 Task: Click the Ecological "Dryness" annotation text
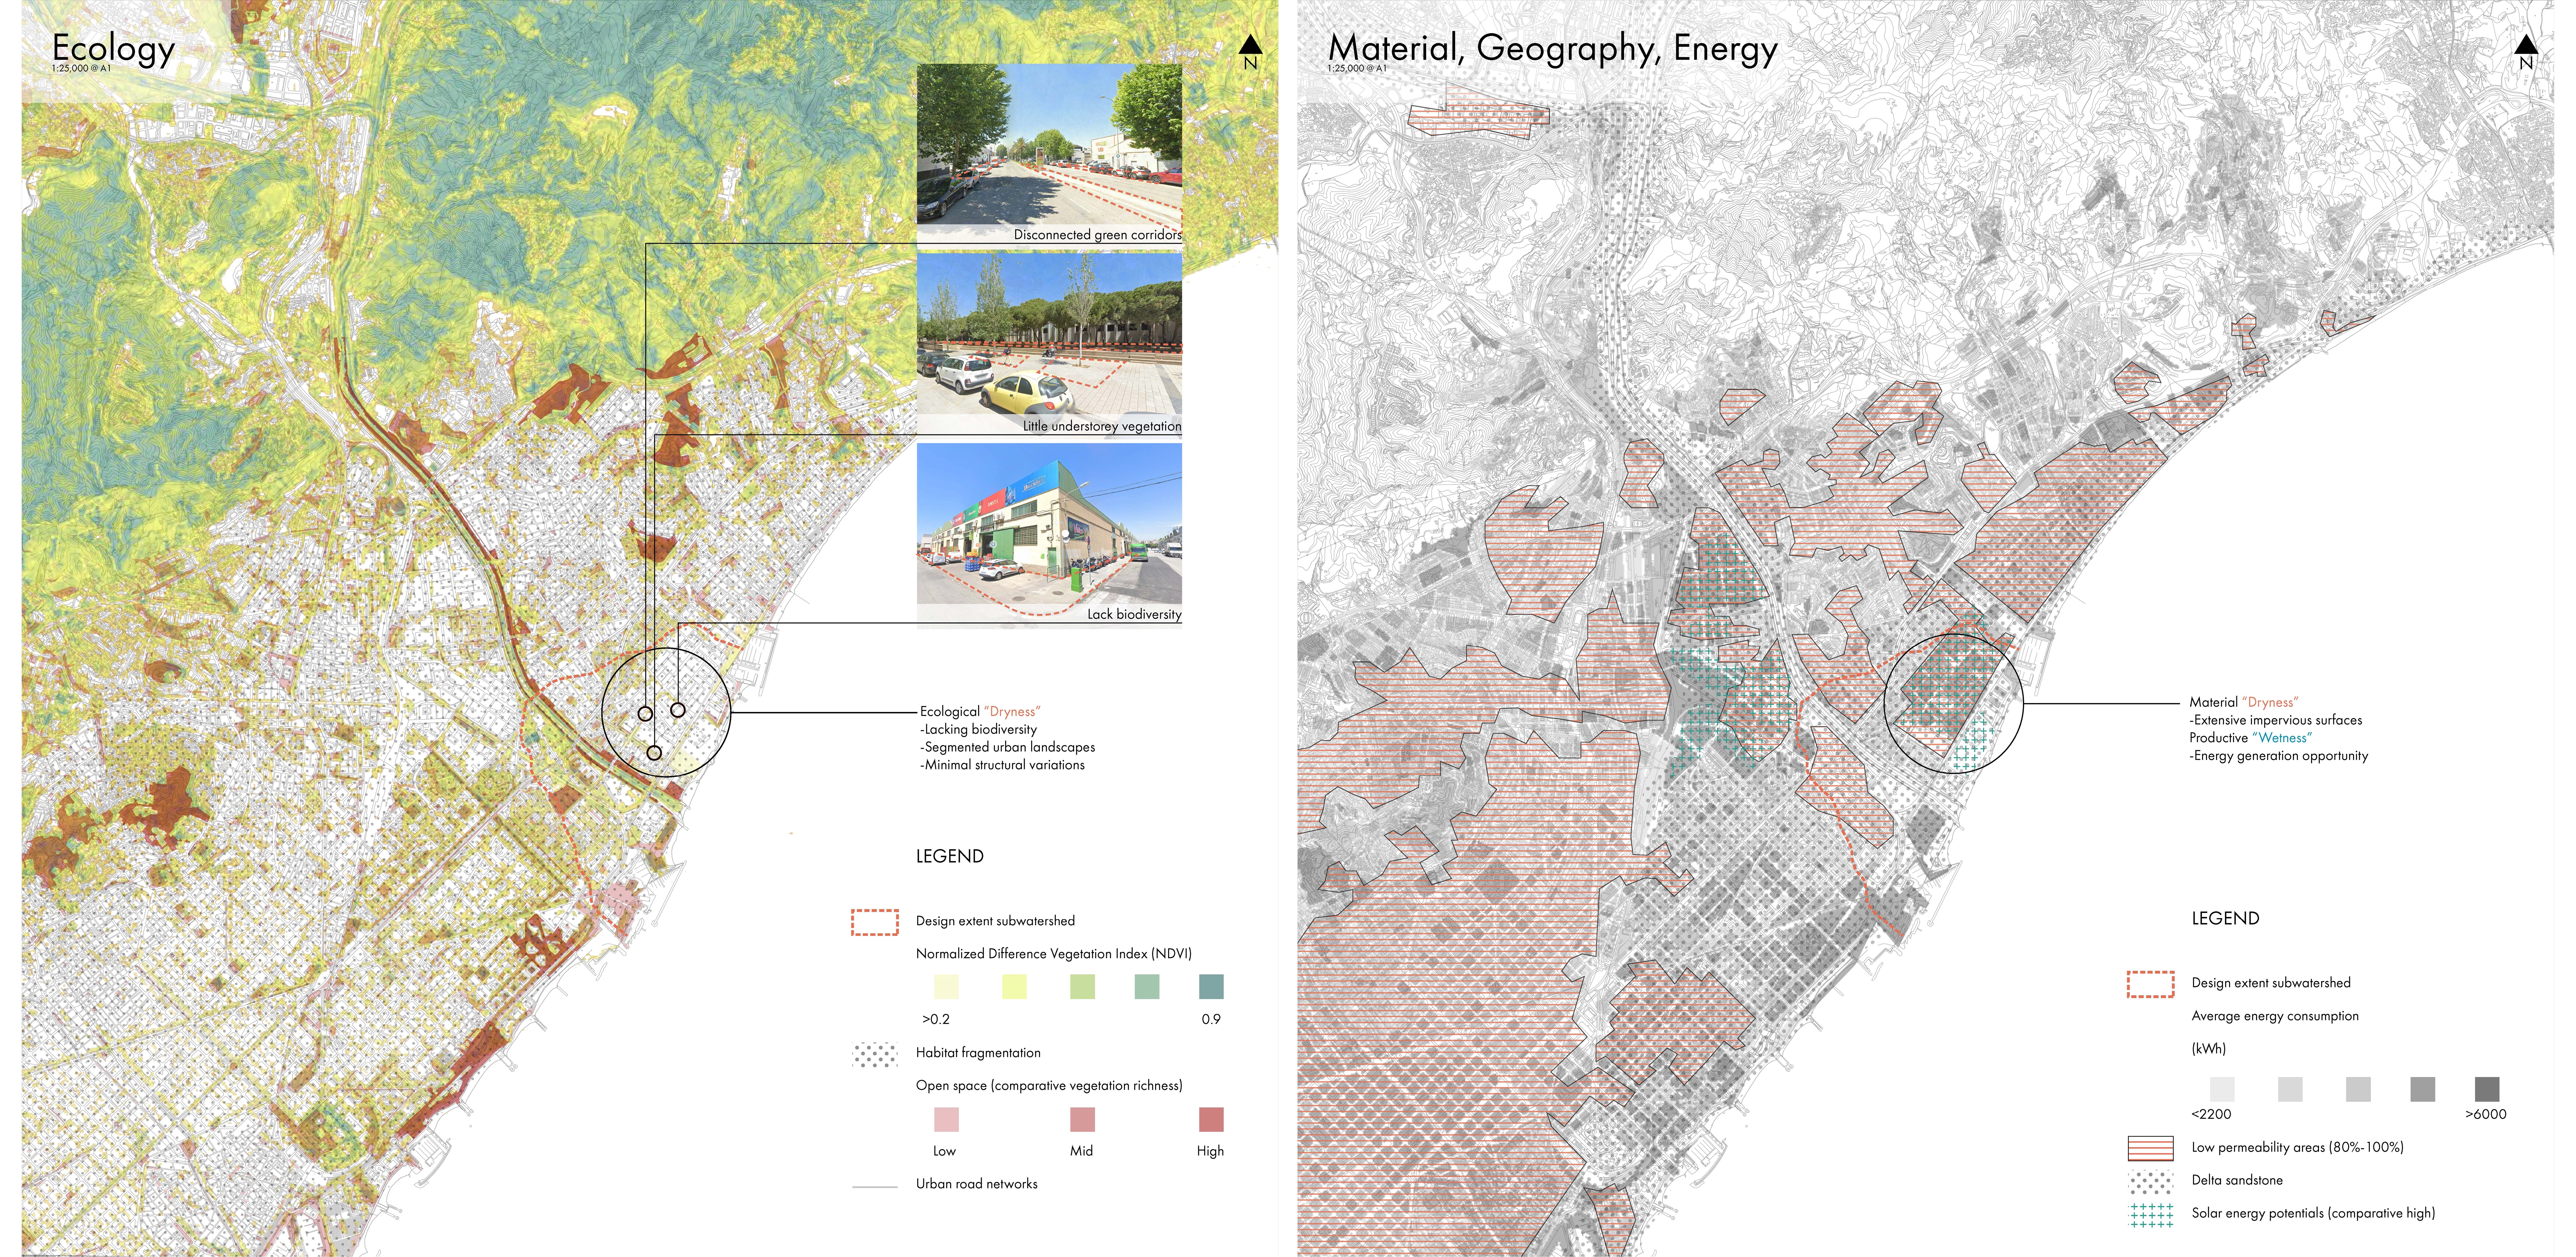point(980,712)
